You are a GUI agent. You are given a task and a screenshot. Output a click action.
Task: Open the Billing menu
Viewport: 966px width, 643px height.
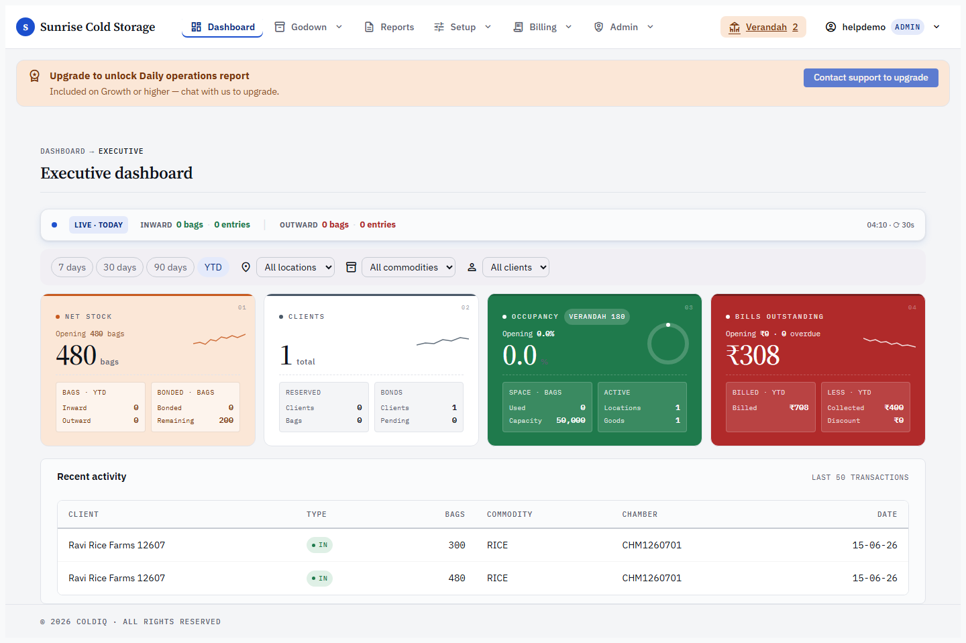(x=543, y=27)
